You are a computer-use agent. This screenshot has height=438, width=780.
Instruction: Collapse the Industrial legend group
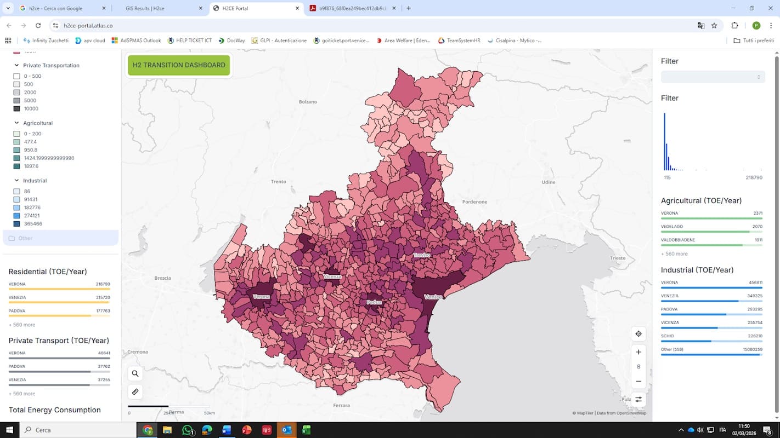pos(16,181)
